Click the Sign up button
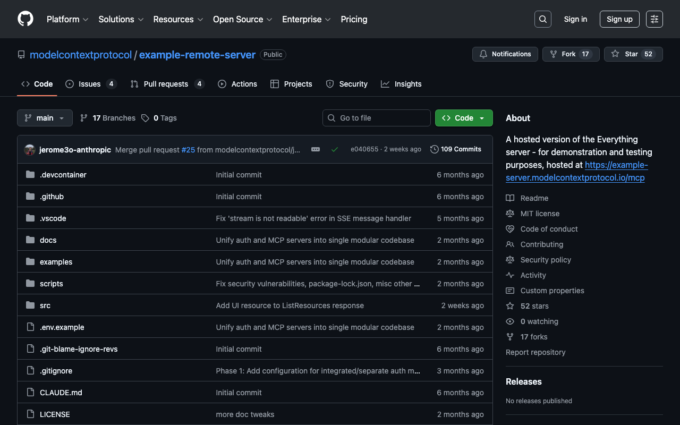This screenshot has width=680, height=425. click(x=619, y=19)
